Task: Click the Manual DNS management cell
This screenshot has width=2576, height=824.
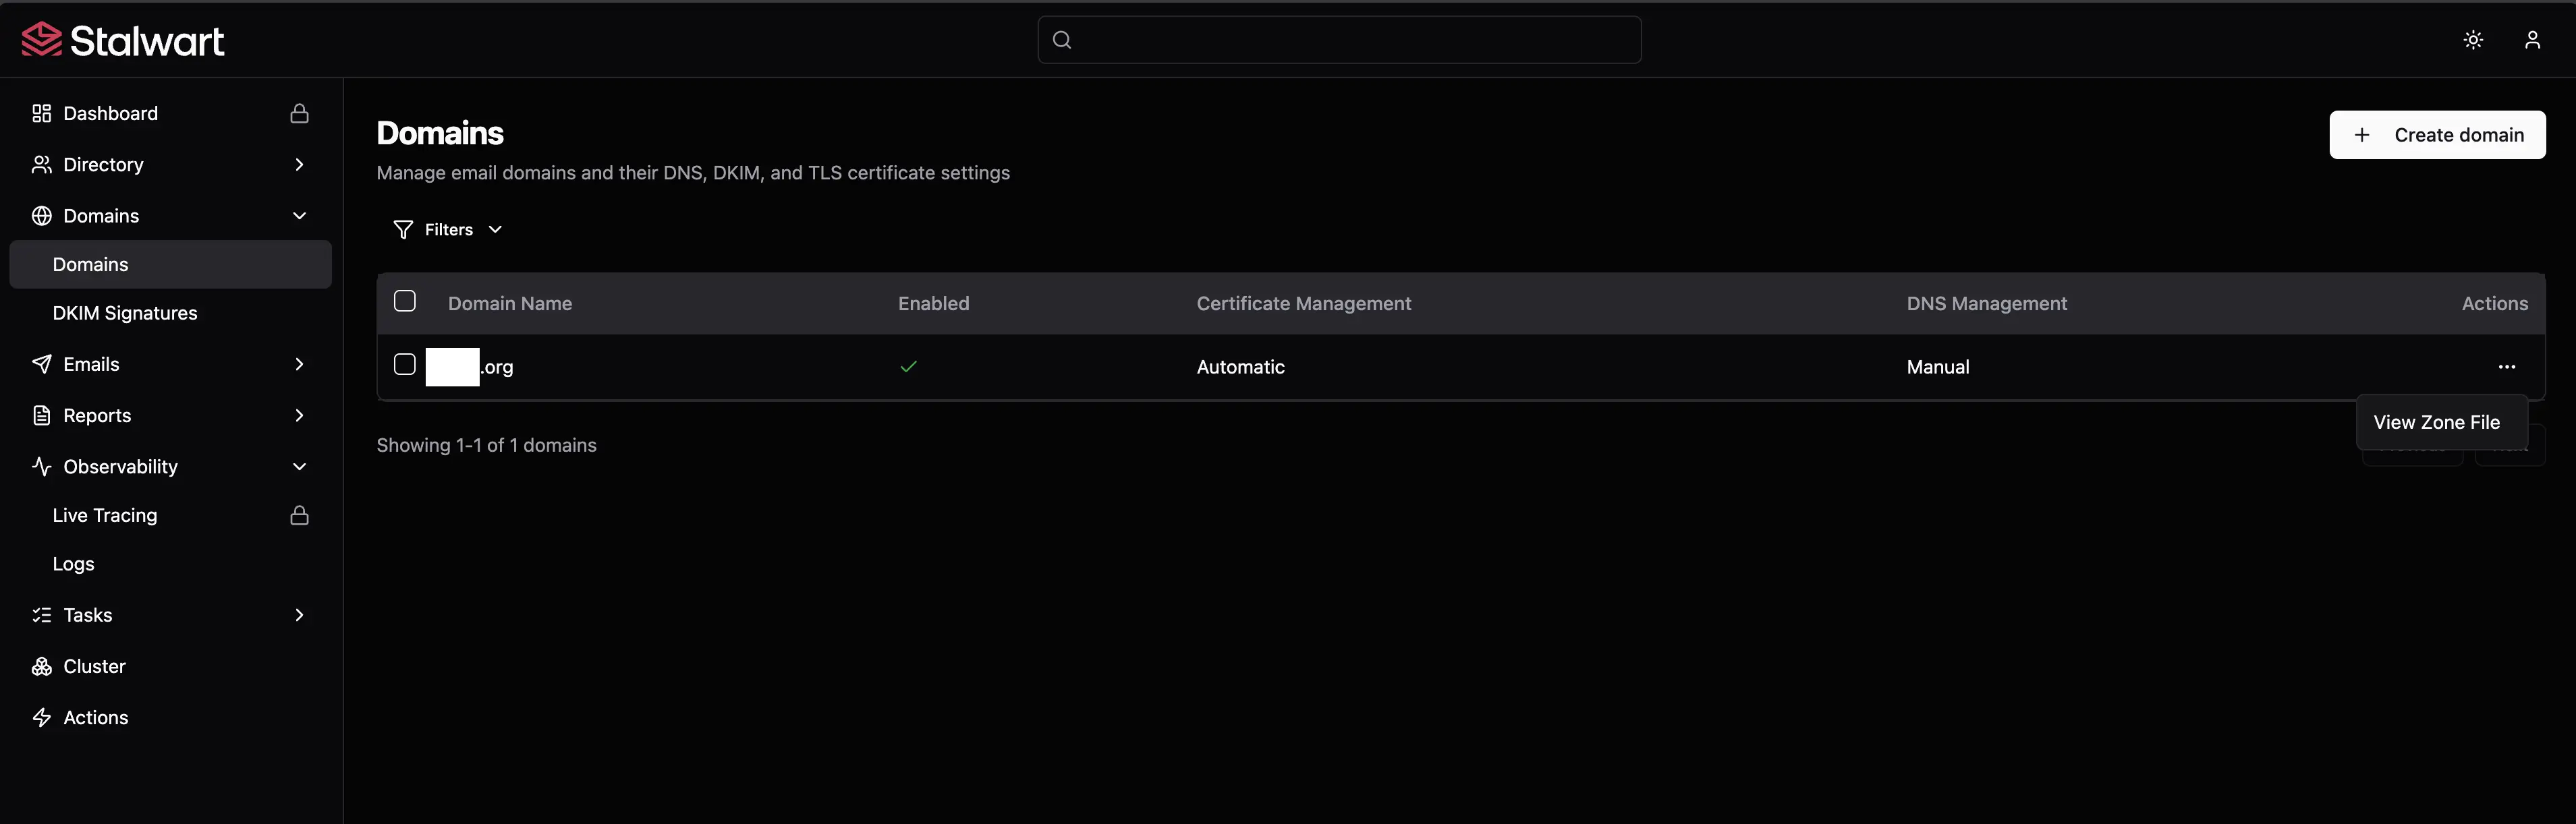Action: click(x=1937, y=367)
